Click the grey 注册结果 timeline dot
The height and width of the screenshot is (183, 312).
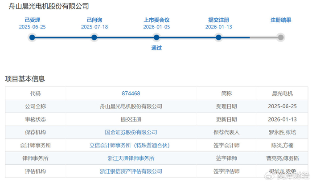click(x=281, y=37)
